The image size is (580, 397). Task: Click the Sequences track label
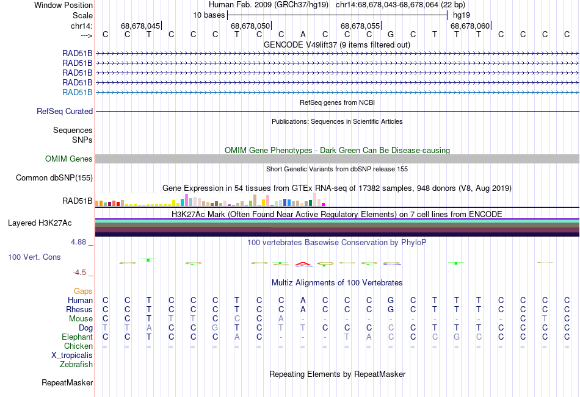point(73,130)
